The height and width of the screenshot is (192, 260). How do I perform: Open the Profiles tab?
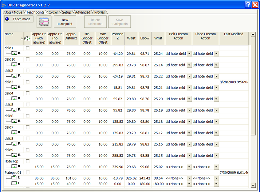(99, 12)
